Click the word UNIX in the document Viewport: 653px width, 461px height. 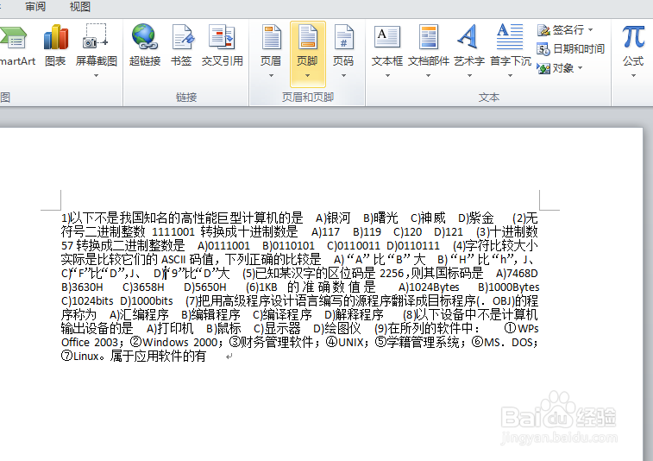[351, 342]
